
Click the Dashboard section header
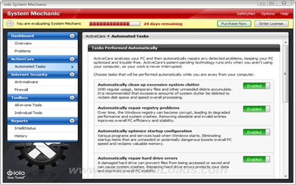click(x=43, y=36)
